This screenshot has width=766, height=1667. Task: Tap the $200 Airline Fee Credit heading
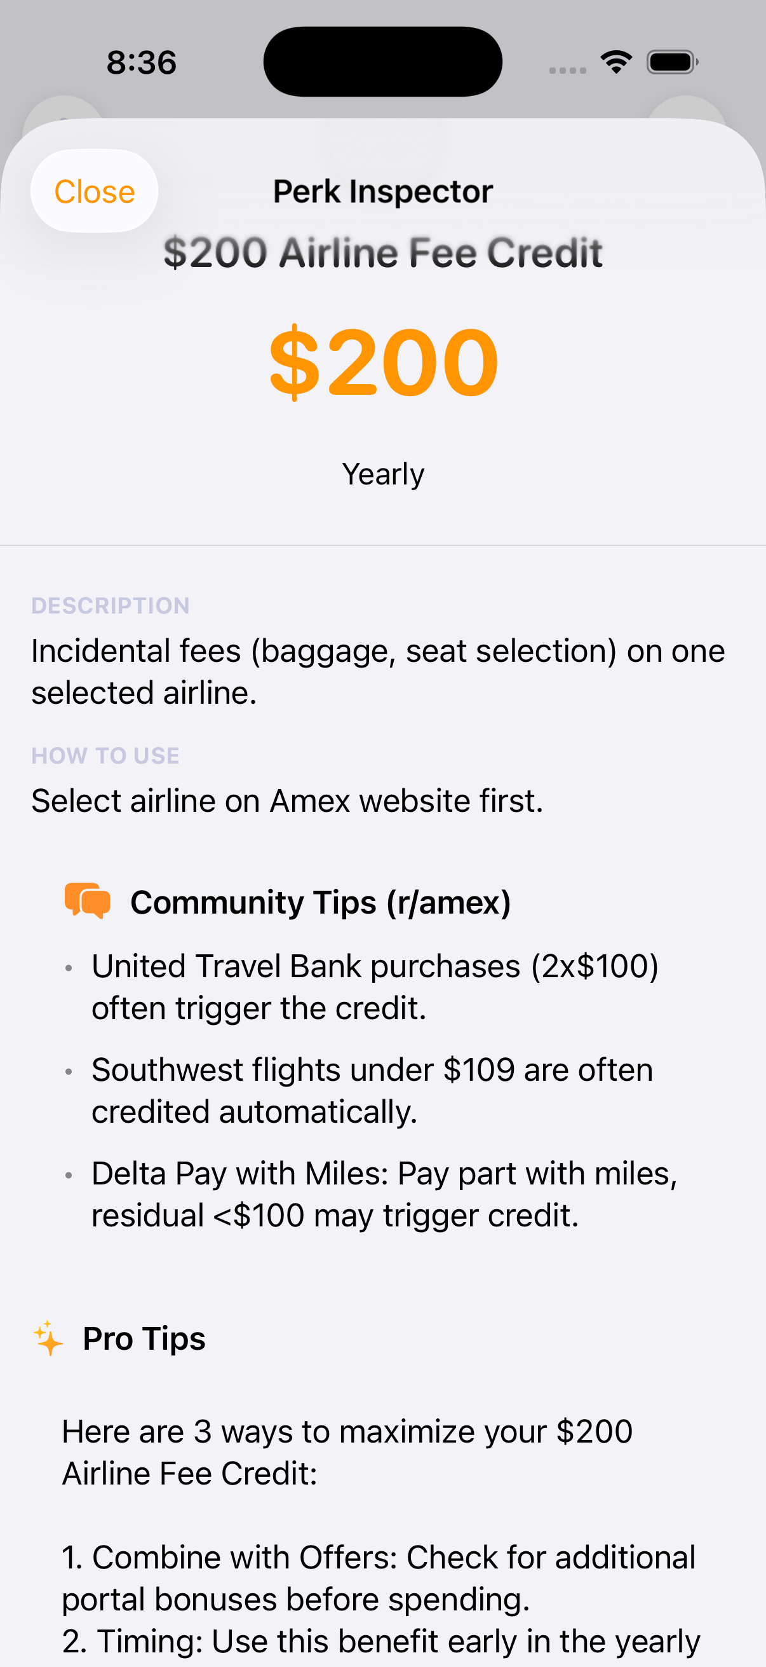(x=382, y=252)
